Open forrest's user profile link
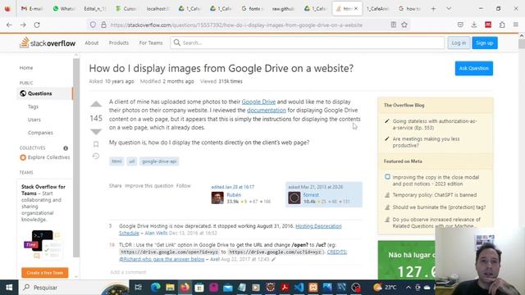 [311, 195]
